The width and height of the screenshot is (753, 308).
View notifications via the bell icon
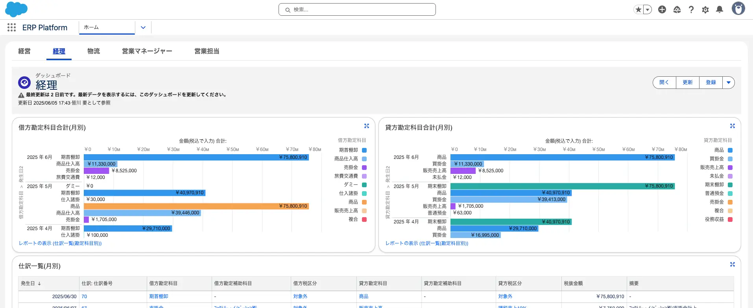coord(720,9)
